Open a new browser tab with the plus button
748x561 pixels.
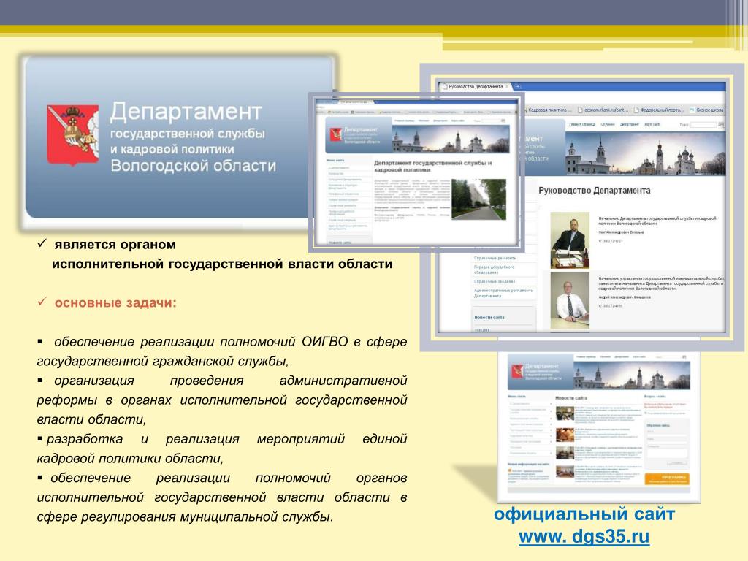(518, 87)
